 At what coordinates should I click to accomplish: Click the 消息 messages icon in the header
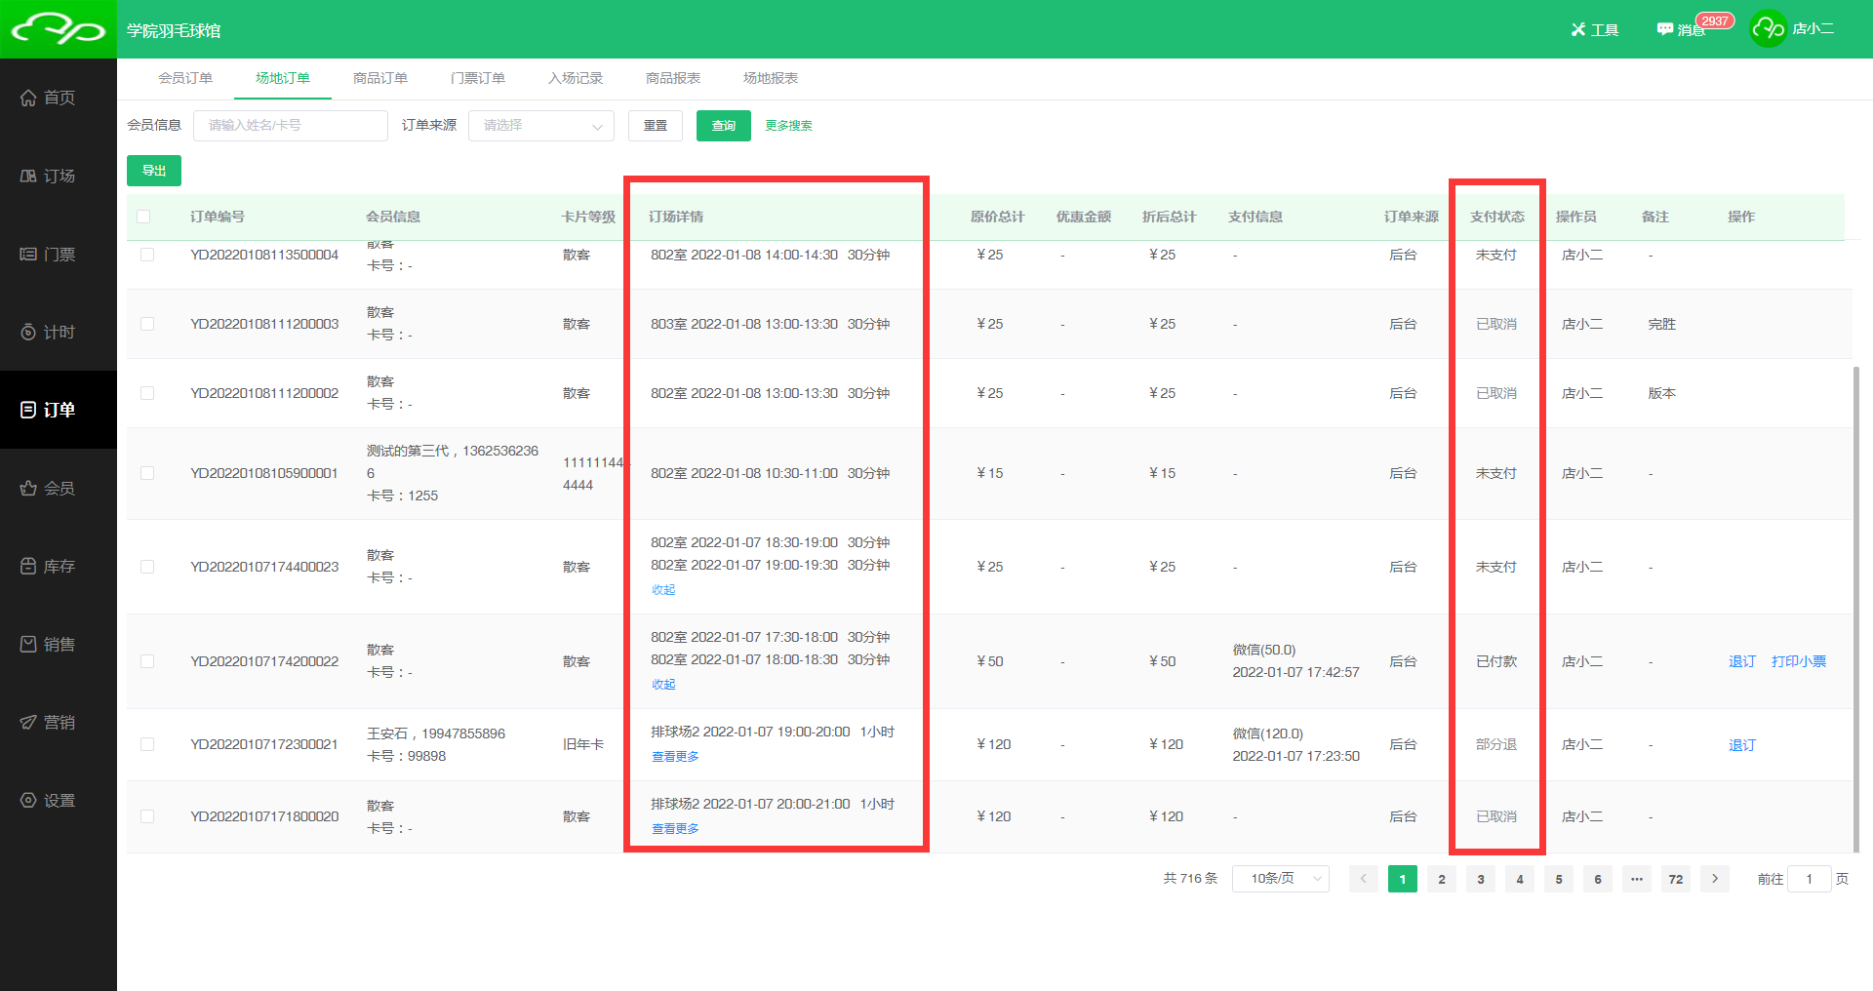[x=1665, y=29]
